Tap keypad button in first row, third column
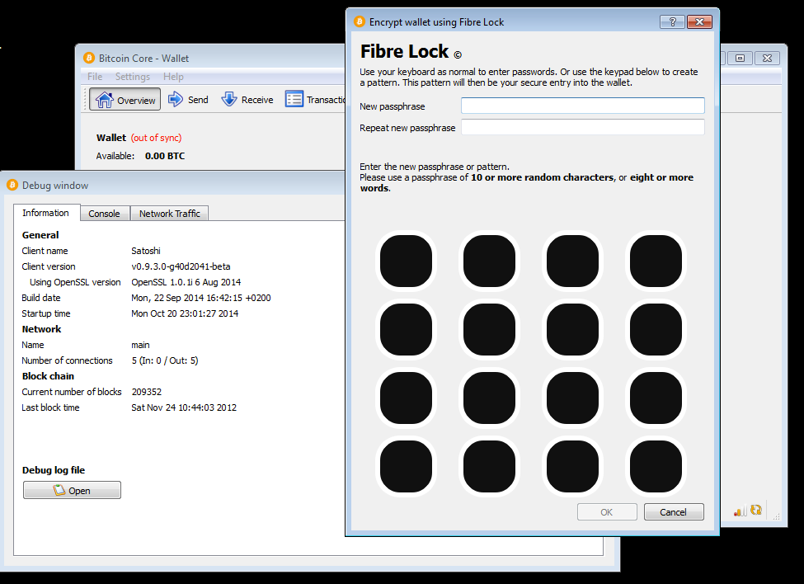Viewport: 804px width, 584px height. tap(572, 261)
